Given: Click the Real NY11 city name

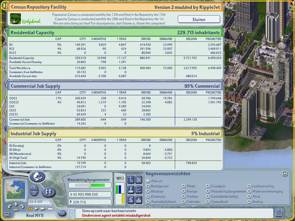Looking at the screenshot, I should [35, 215].
